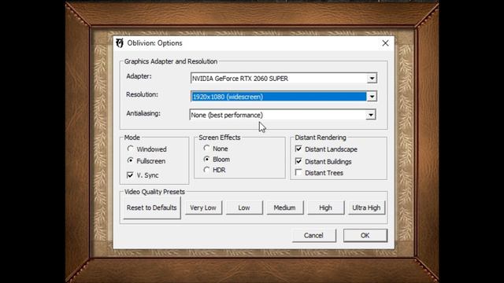The width and height of the screenshot is (504, 283).
Task: Click the Oblivion: Options window title
Action: (x=154, y=43)
